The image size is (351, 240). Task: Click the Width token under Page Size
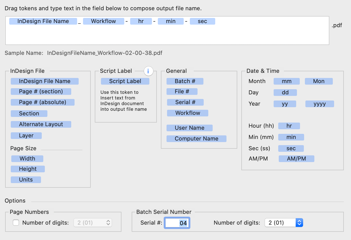point(27,158)
